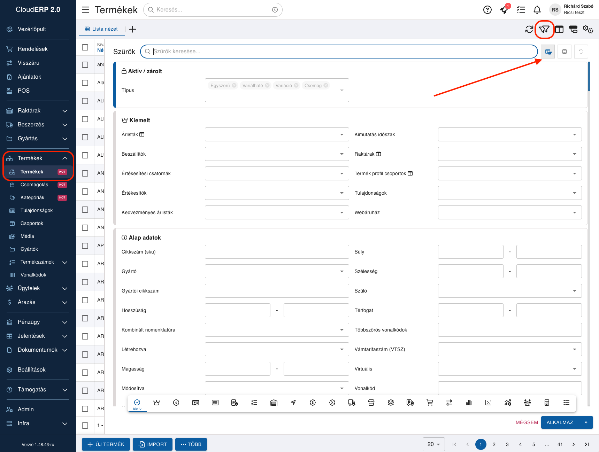This screenshot has width=599, height=452.
Task: Click the ÚJ TERMÉK button
Action: [106, 444]
